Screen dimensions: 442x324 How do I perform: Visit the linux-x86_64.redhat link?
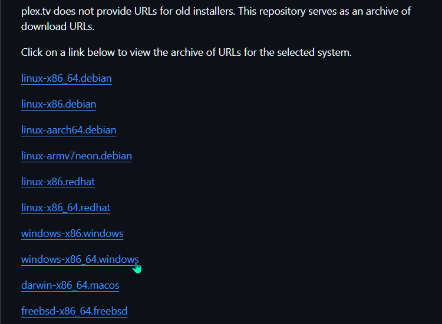point(65,208)
